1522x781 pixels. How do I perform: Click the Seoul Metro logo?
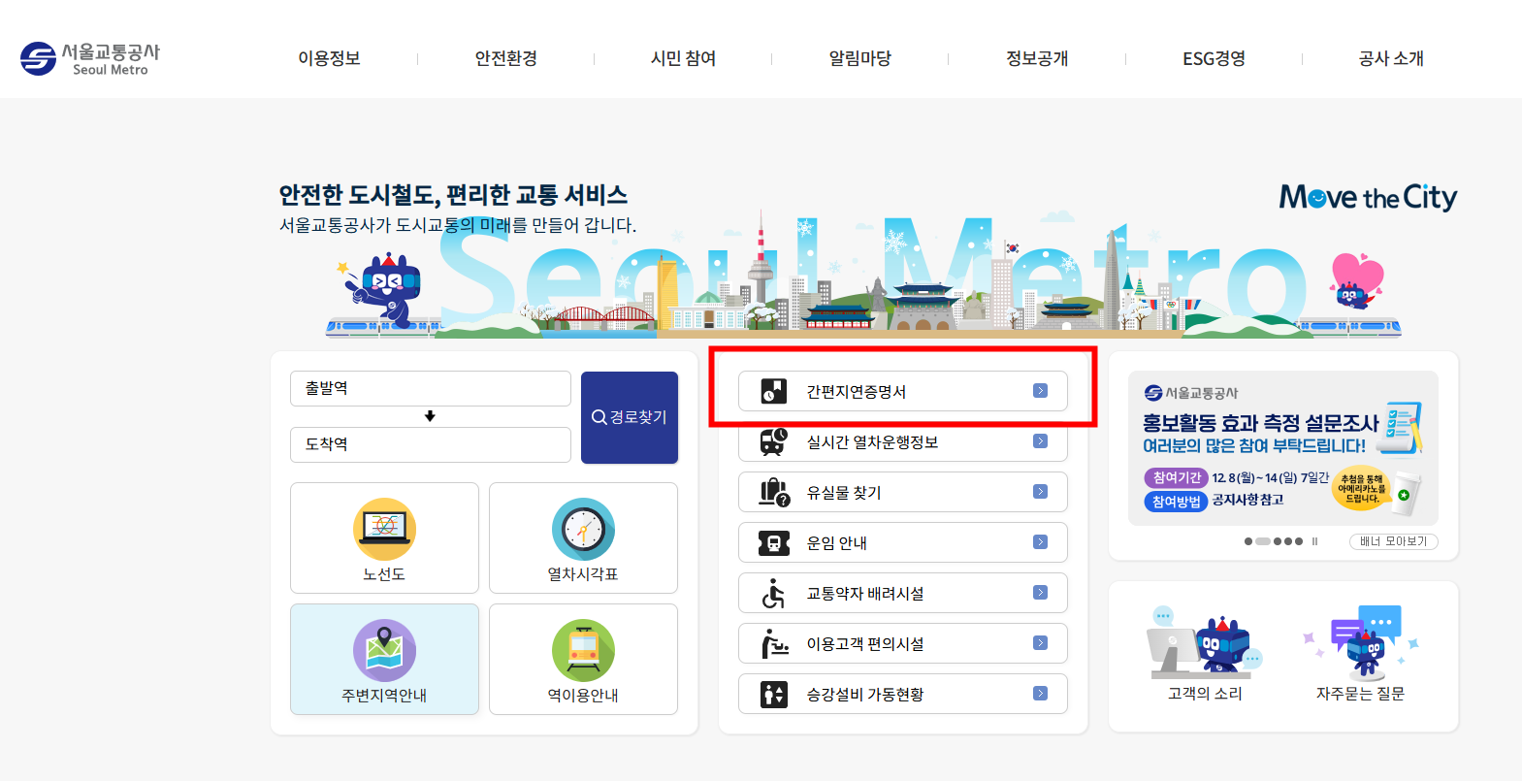(89, 58)
